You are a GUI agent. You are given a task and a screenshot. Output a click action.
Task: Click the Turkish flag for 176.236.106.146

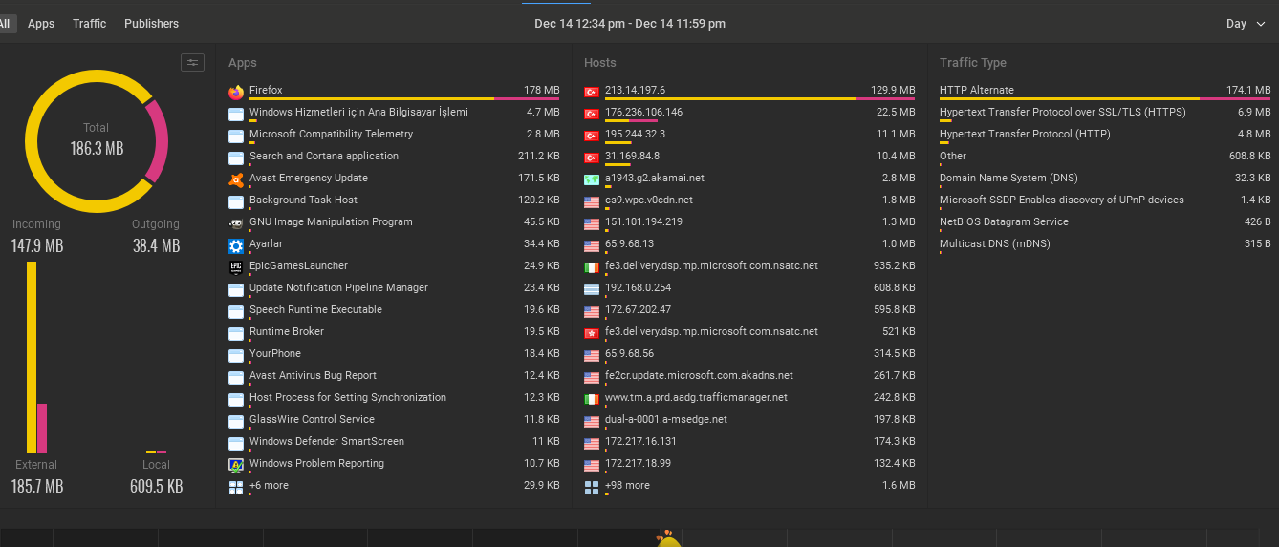click(592, 114)
